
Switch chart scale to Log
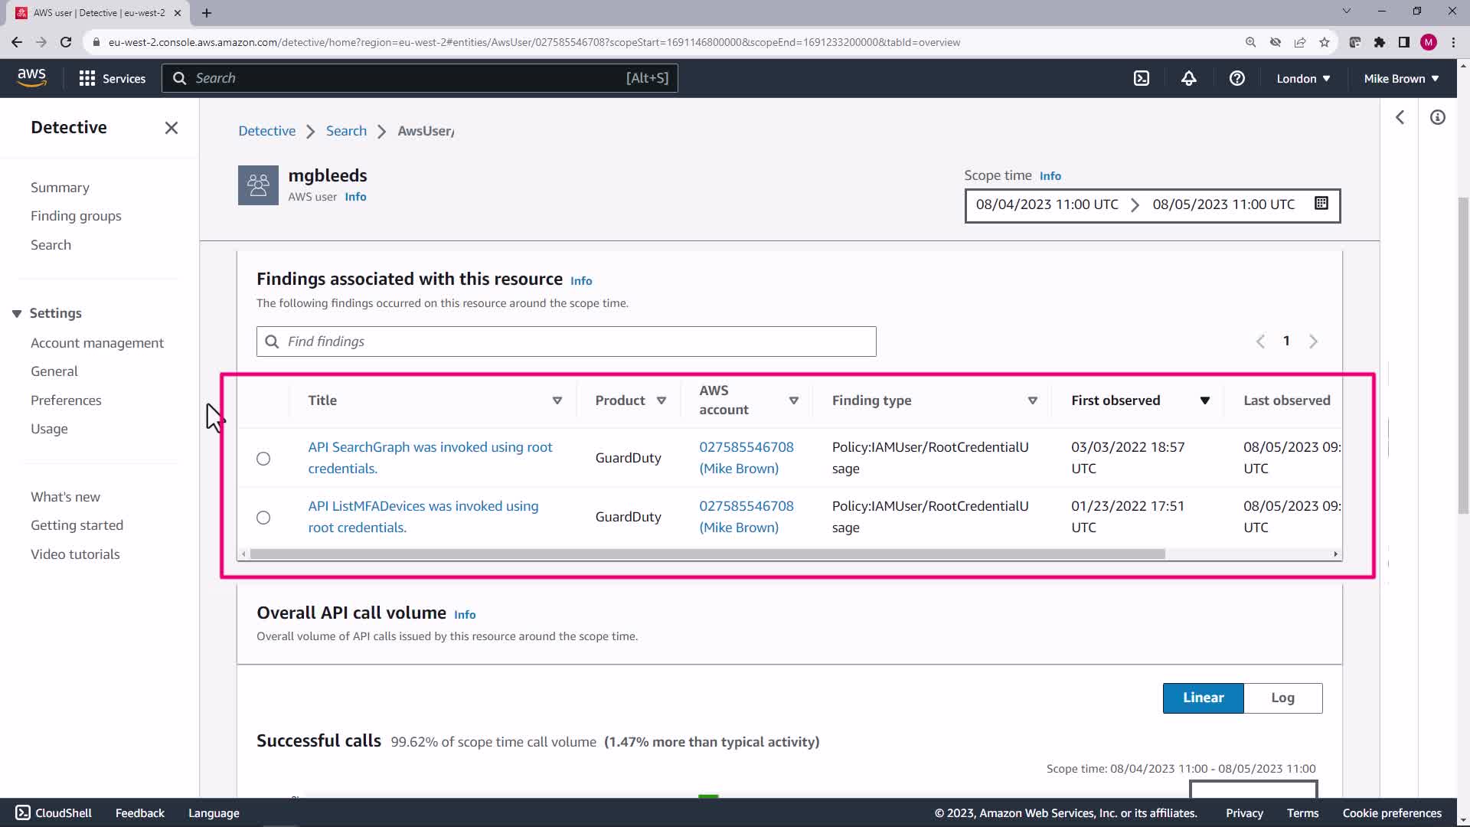click(x=1282, y=698)
